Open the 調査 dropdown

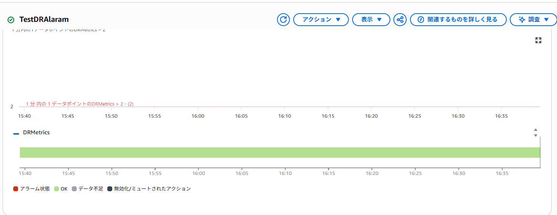click(x=533, y=20)
